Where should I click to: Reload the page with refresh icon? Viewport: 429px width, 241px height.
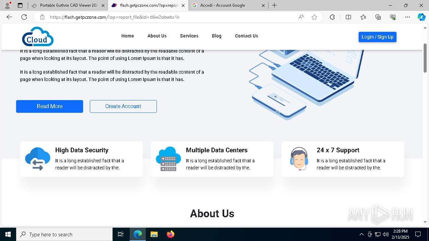[x=24, y=17]
